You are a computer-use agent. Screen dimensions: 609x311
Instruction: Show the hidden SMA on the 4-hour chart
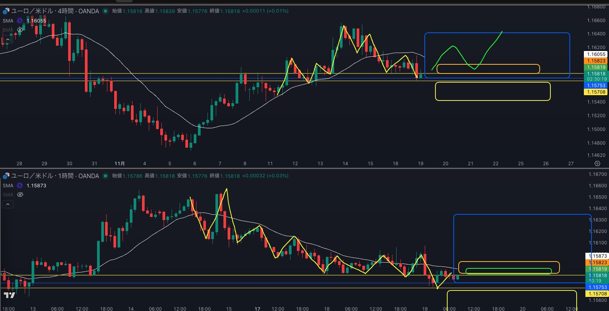(20, 30)
